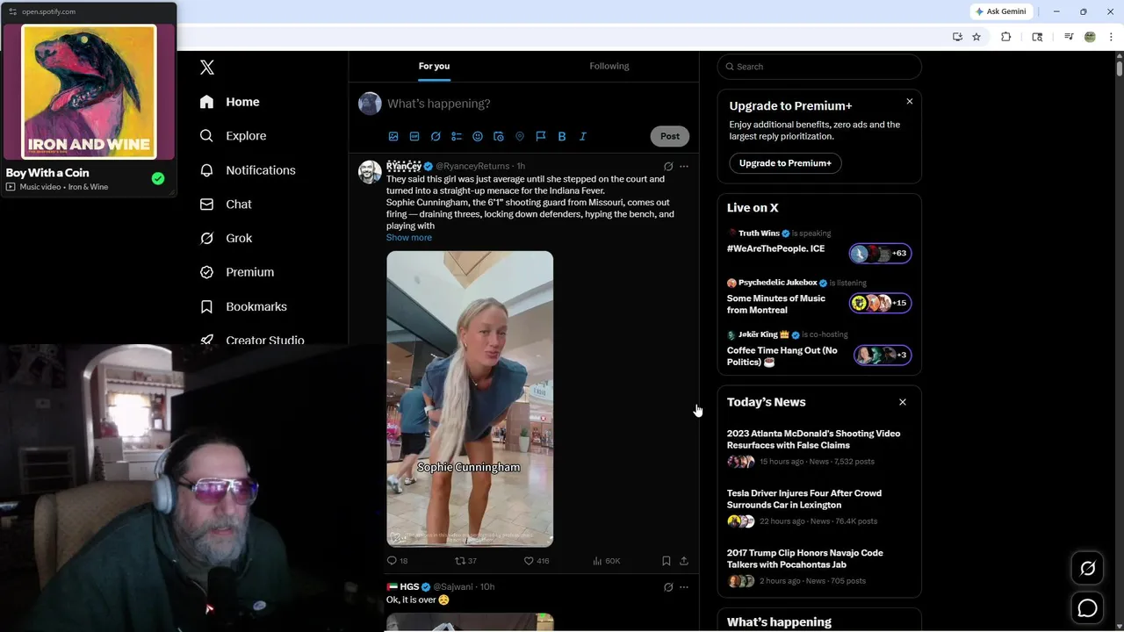This screenshot has height=632, width=1124.
Task: Play the Sophie Cunningham video
Action: 470,399
